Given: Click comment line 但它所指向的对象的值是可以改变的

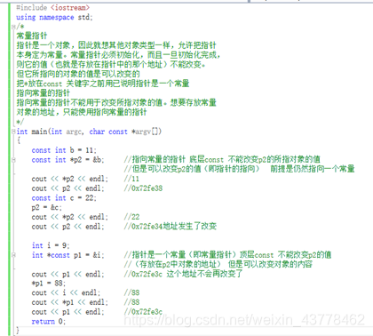Looking at the screenshot, I should [78, 74].
